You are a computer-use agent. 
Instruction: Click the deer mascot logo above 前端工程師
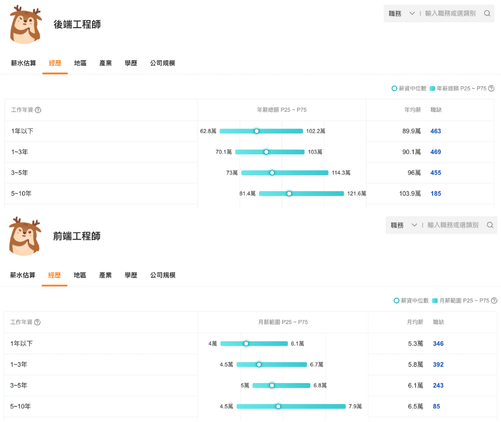[x=25, y=235]
